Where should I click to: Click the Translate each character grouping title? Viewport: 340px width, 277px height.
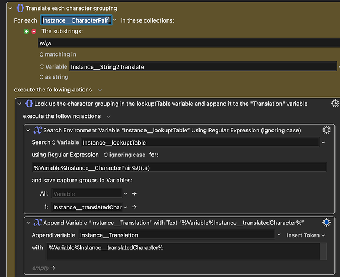(x=71, y=8)
